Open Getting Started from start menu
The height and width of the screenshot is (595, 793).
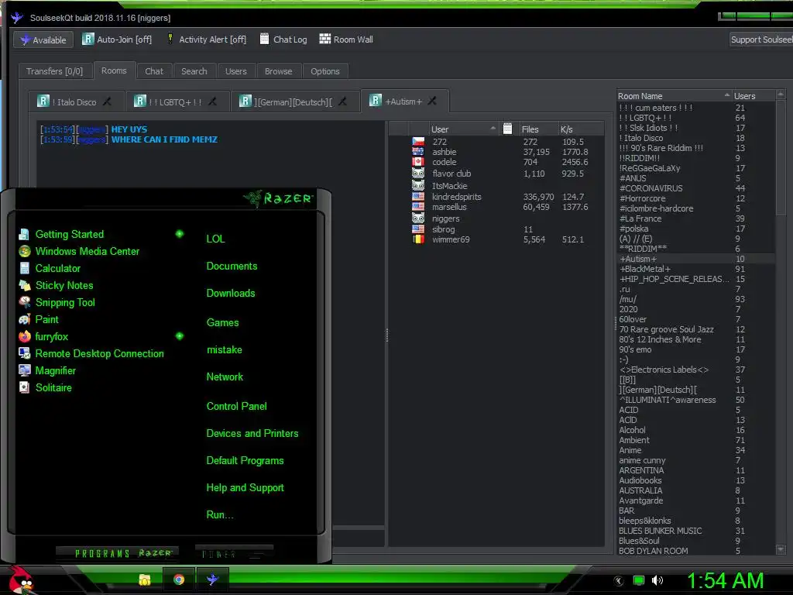[69, 234]
